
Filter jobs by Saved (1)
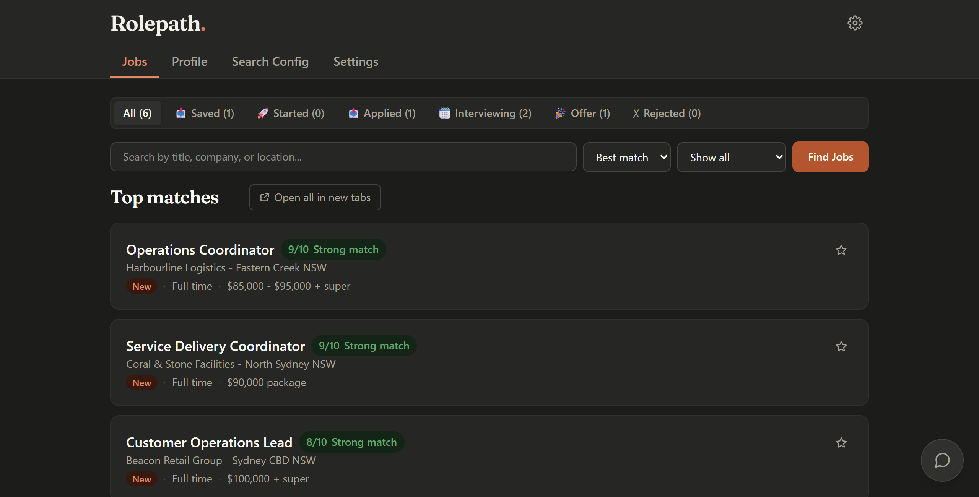(x=205, y=113)
